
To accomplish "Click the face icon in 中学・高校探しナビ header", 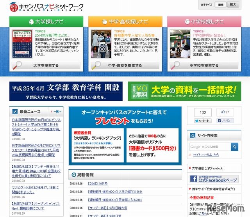I will pyautogui.click(x=105, y=22).
